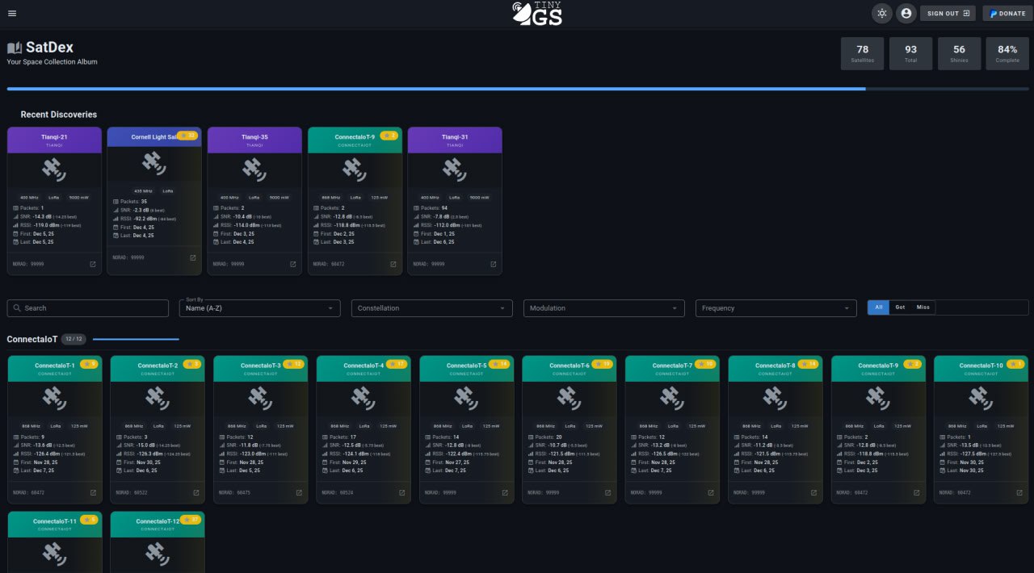Viewport: 1034px width, 573px height.
Task: Click the shiny star badge on ConnectaIoT-12
Action: (x=191, y=520)
